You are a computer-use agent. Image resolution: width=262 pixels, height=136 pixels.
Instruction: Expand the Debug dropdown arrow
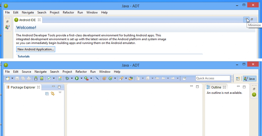[72, 78]
